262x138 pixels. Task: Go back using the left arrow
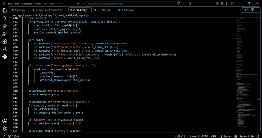(78, 4)
